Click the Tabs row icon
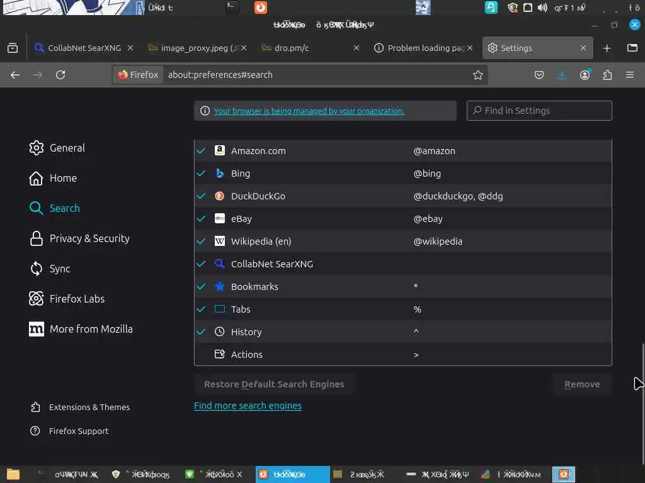The height and width of the screenshot is (483, 645). click(220, 309)
